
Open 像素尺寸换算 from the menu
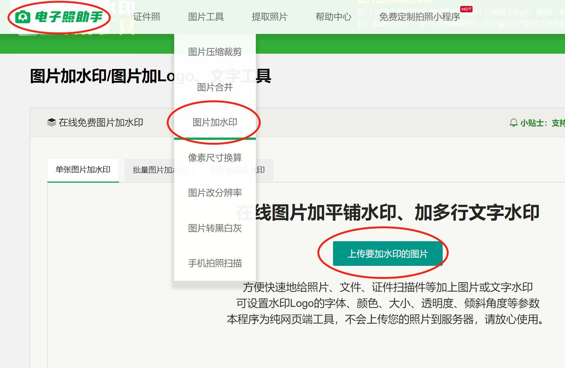(x=215, y=157)
